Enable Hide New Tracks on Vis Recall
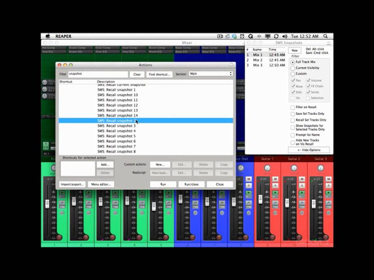This screenshot has width=374, height=280. pyautogui.click(x=293, y=142)
